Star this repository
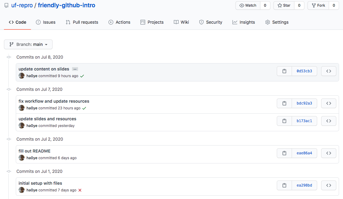This screenshot has width=343, height=199. pyautogui.click(x=284, y=5)
